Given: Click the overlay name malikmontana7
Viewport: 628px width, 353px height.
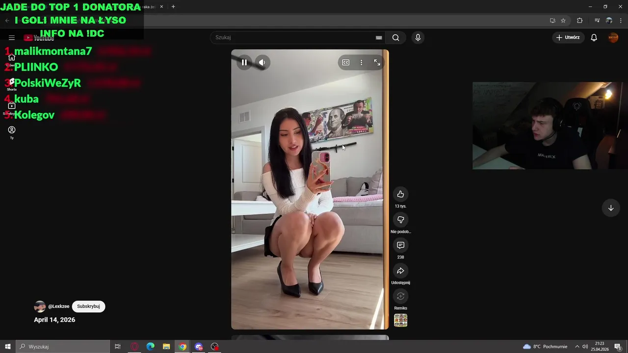Looking at the screenshot, I should pos(53,51).
